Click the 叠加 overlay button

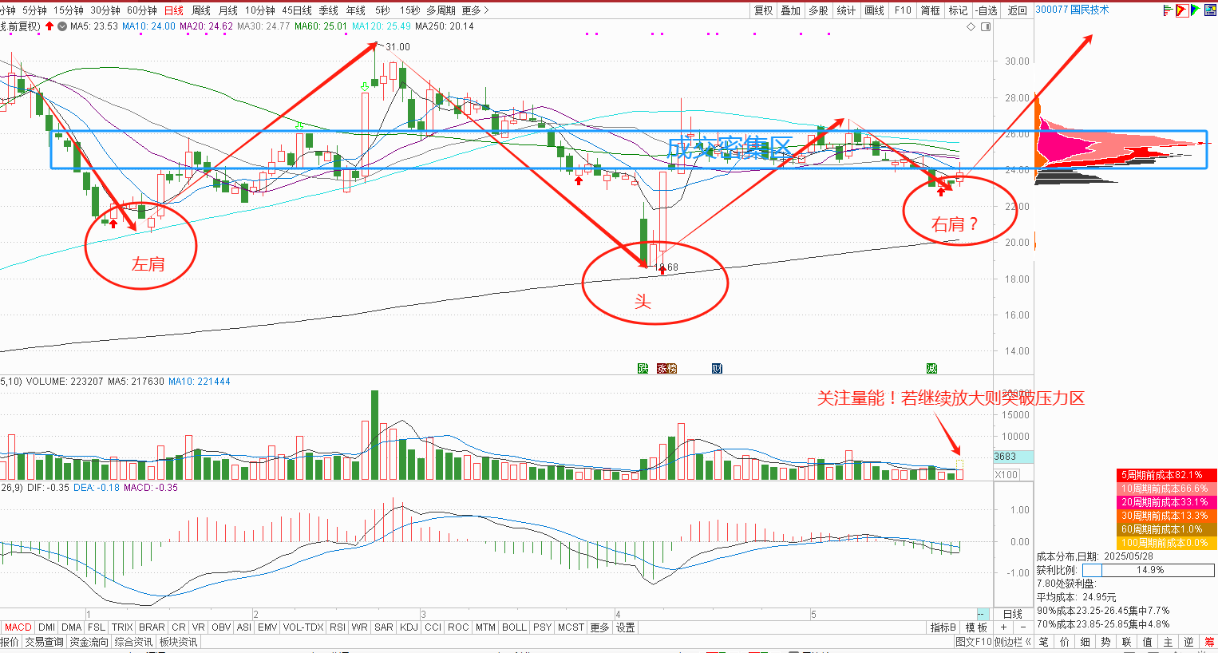coord(791,10)
